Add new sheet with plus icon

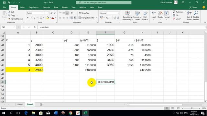[x=41, y=104]
